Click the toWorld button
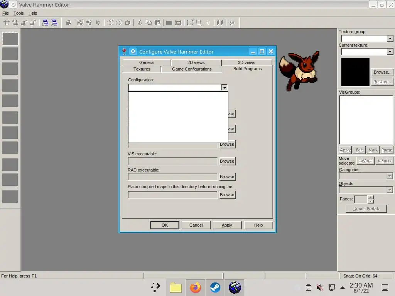 click(365, 161)
